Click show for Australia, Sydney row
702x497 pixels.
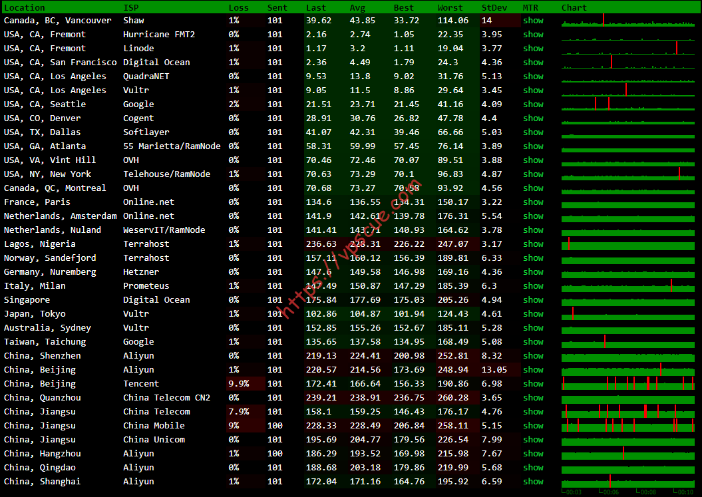(x=533, y=328)
